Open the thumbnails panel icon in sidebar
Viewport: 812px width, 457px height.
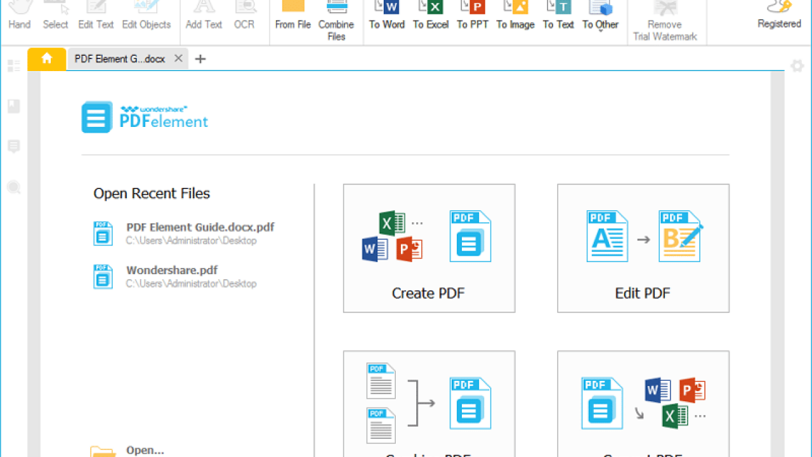(x=13, y=65)
